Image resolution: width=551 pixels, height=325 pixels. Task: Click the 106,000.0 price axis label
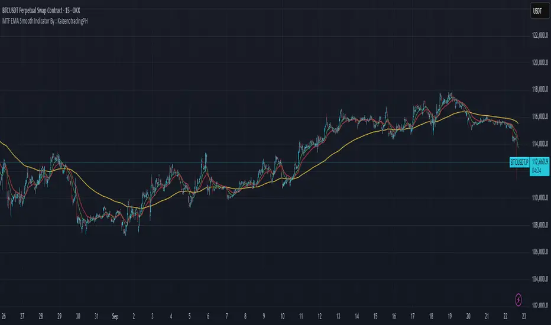pyautogui.click(x=540, y=252)
